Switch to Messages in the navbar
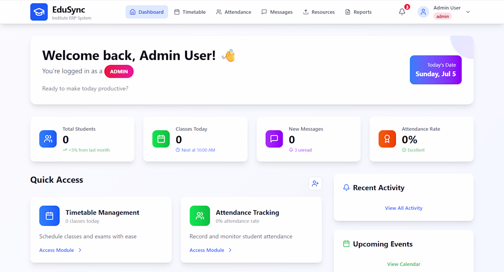This screenshot has width=504, height=272. point(277,12)
